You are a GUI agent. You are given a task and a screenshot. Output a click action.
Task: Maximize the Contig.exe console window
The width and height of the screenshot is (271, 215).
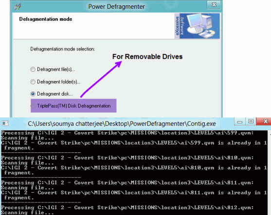[251, 121]
